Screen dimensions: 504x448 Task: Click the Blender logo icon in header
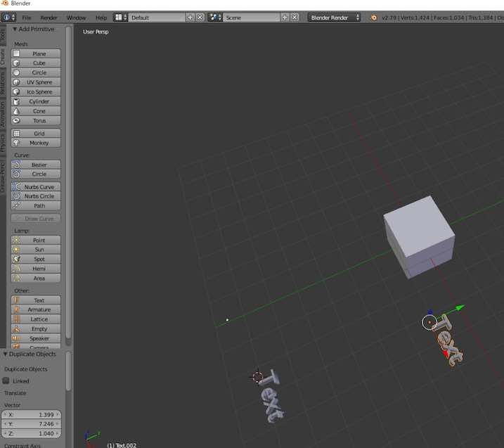pyautogui.click(x=373, y=18)
